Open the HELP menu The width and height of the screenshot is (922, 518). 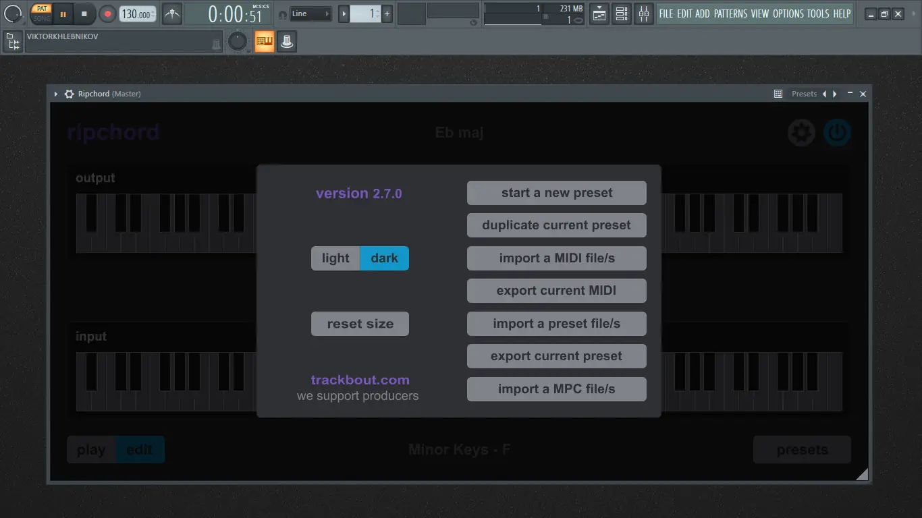[842, 13]
